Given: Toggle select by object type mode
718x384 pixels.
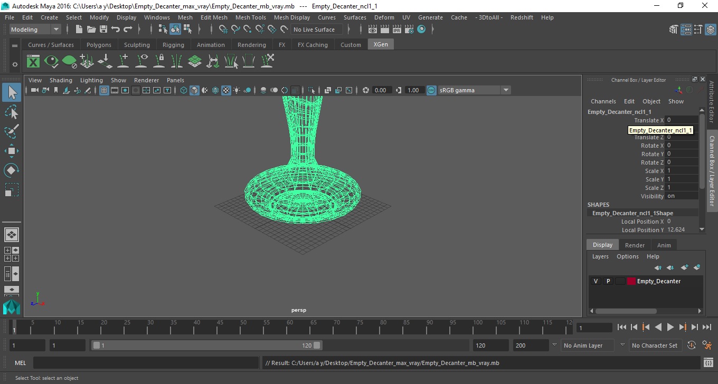Looking at the screenshot, I should coord(175,30).
